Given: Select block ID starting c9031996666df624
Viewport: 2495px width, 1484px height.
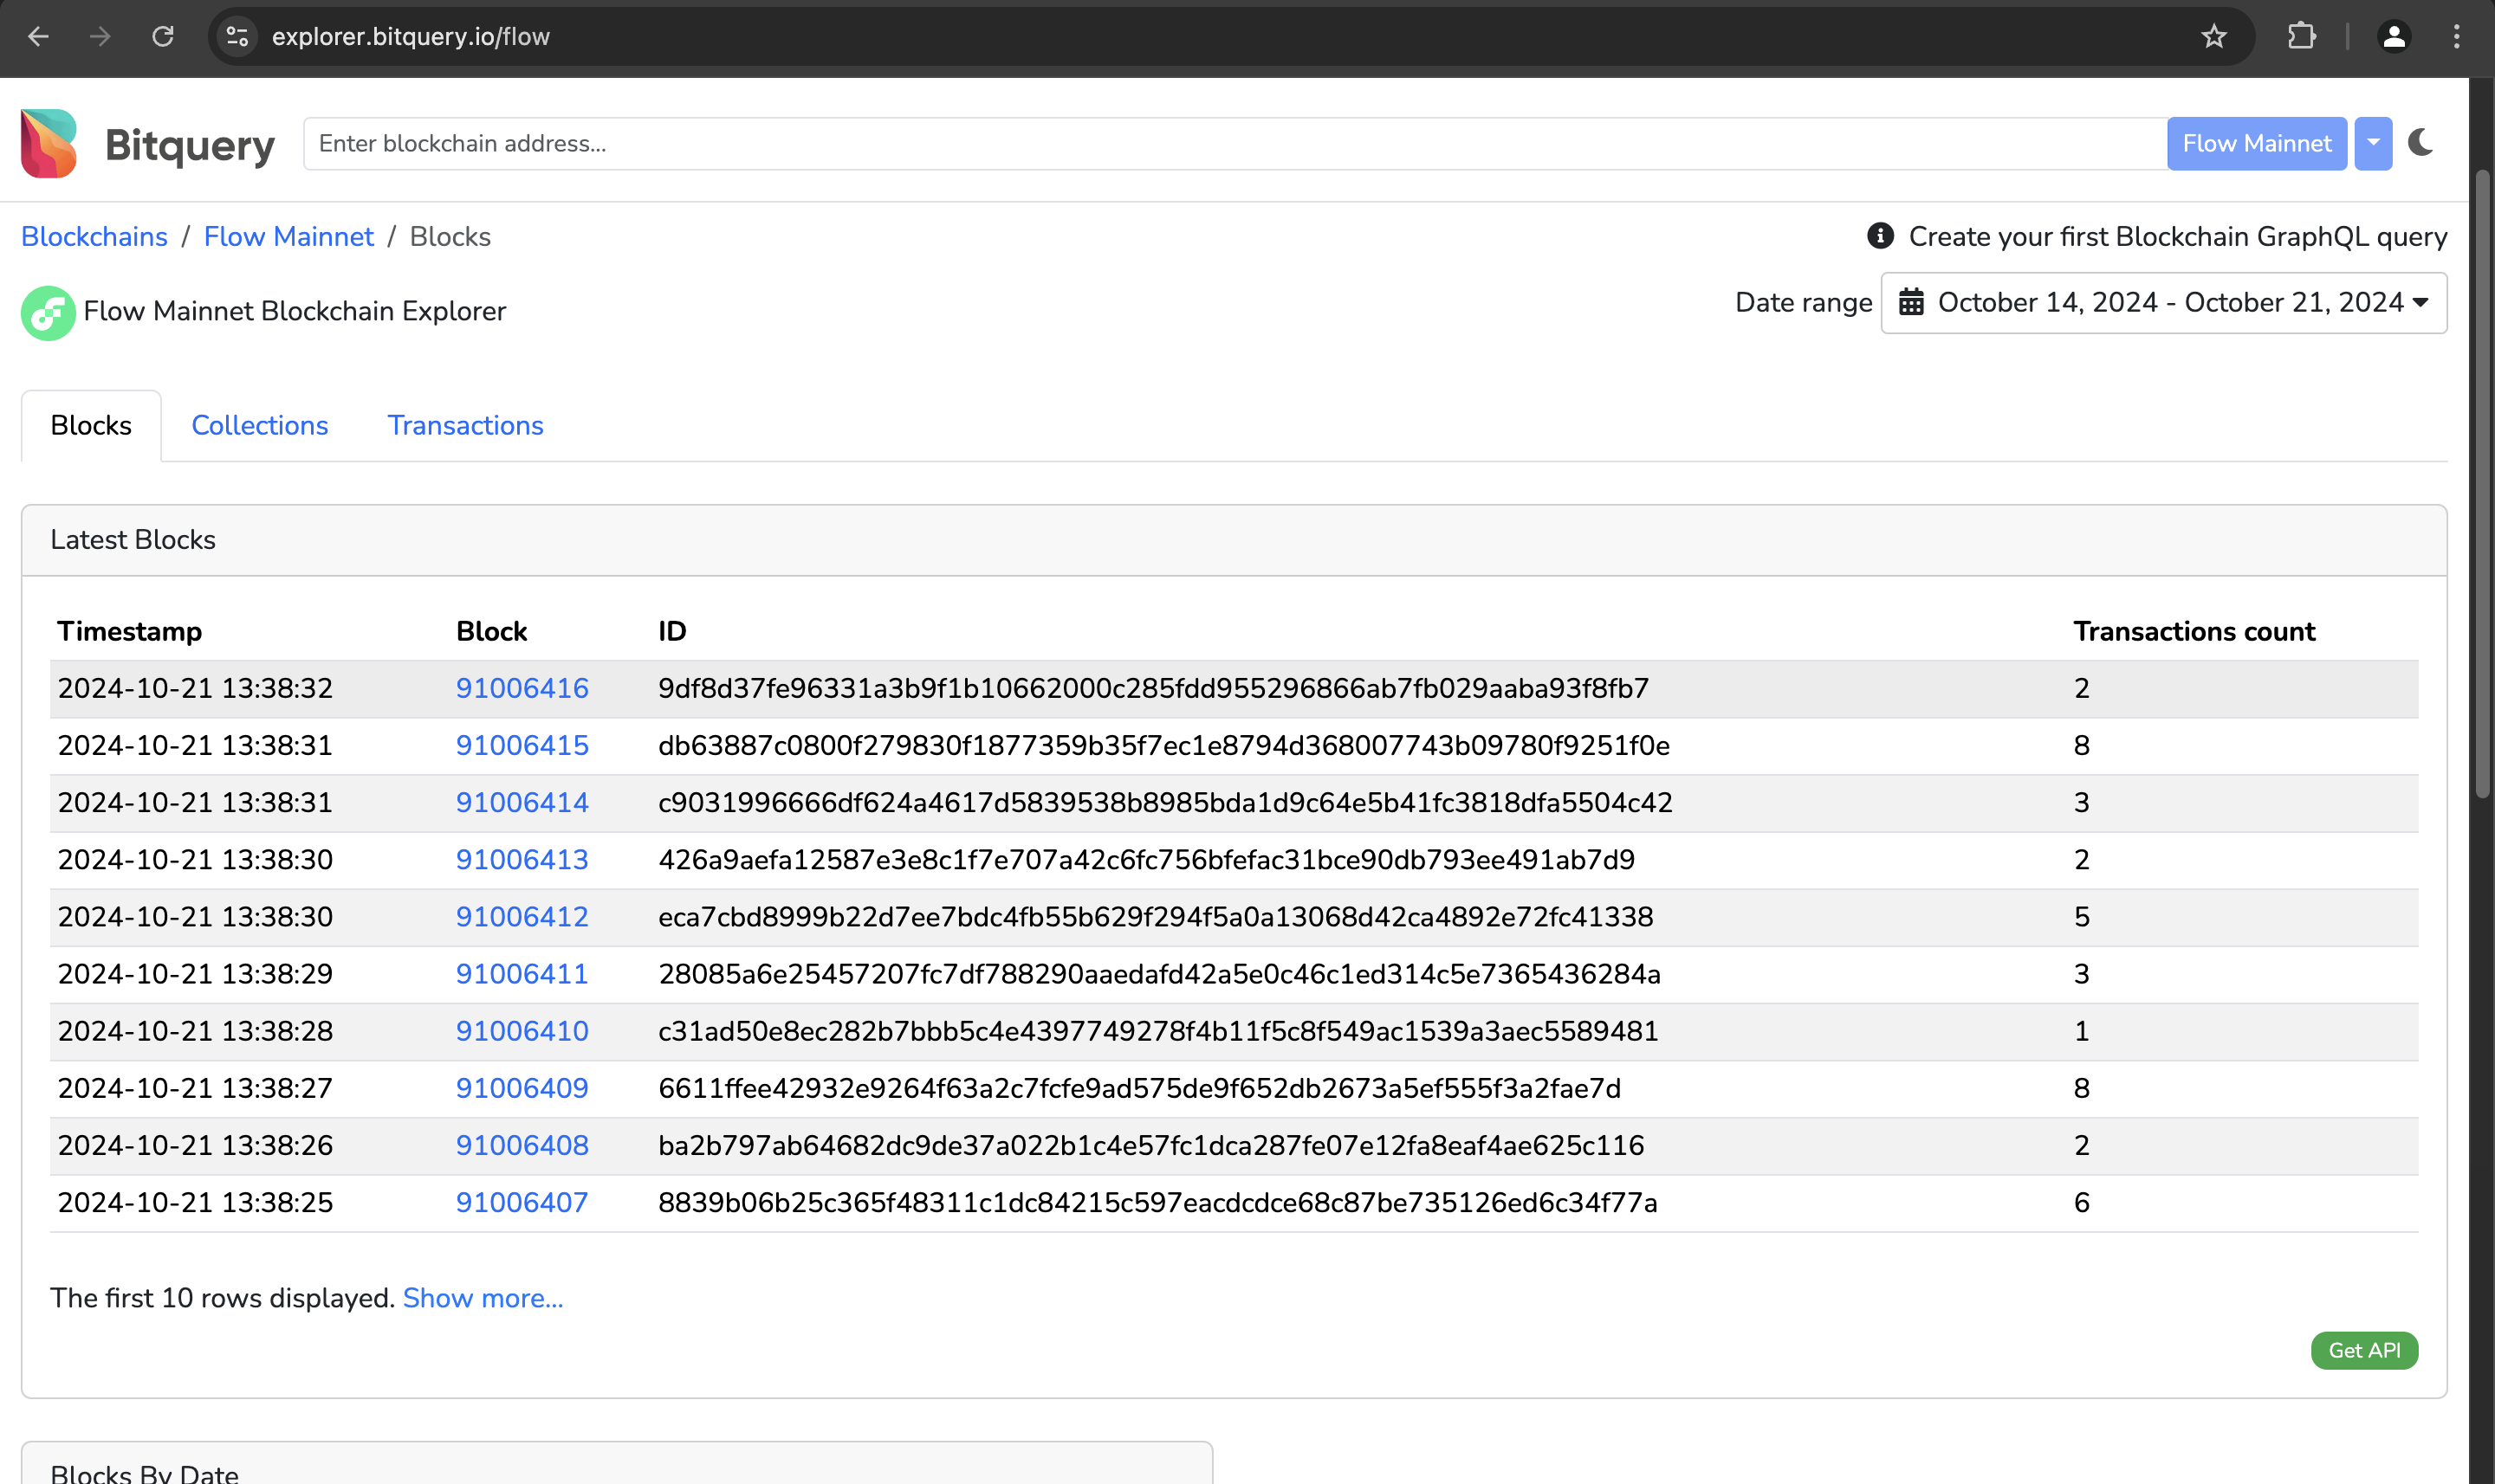Looking at the screenshot, I should 1164,803.
